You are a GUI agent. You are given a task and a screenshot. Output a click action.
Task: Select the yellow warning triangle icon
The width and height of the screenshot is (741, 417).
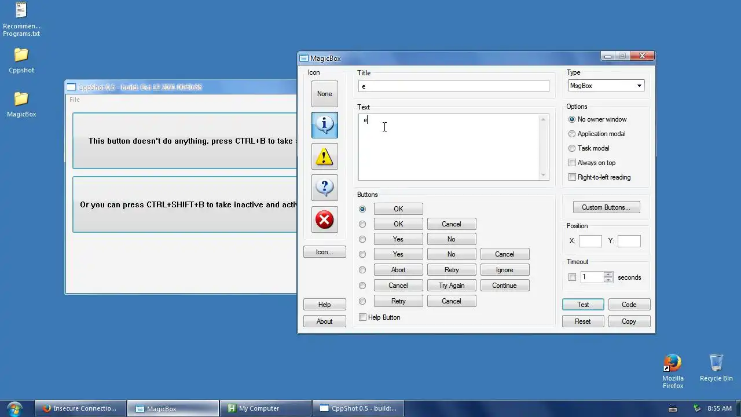(324, 156)
